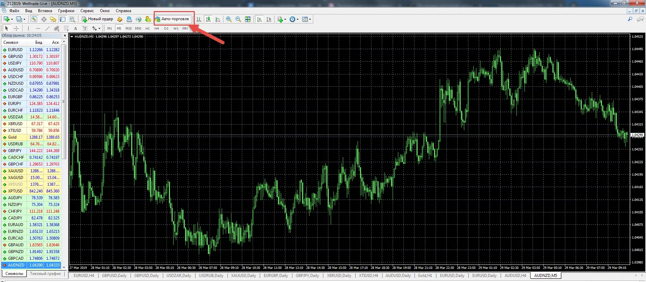Click the triangle beside AUDNZD,M5 chart title

pos(72,36)
